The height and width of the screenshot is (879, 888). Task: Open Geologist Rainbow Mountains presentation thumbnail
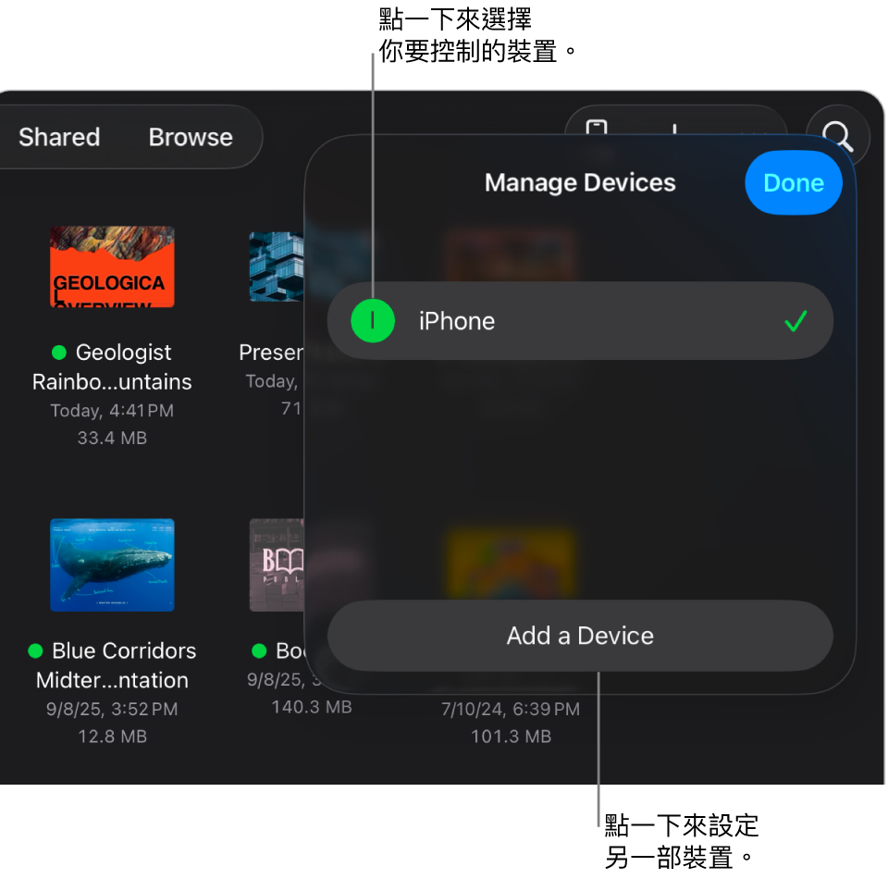112,266
